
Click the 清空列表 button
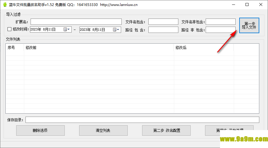pos(103,130)
